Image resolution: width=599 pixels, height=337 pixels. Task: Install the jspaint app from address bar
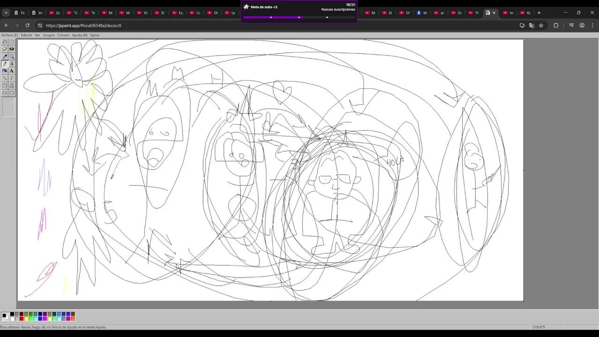[x=522, y=25]
